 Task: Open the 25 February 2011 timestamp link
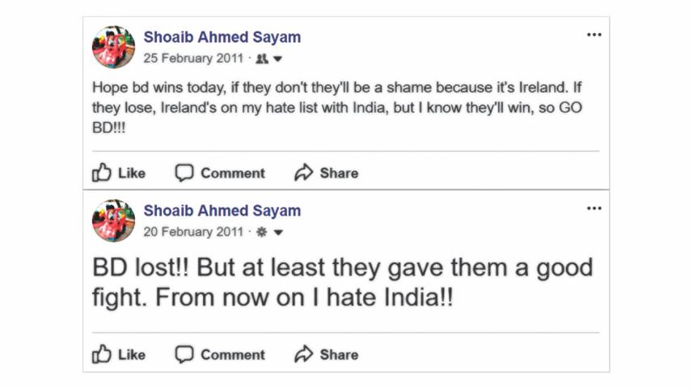click(x=192, y=59)
